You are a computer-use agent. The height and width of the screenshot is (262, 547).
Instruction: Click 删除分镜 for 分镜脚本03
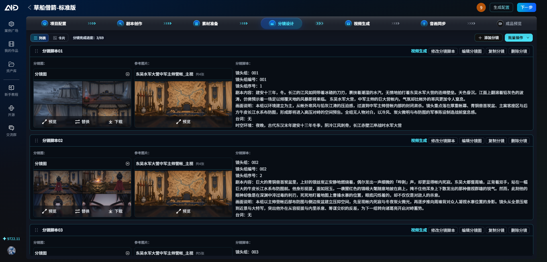click(519, 230)
